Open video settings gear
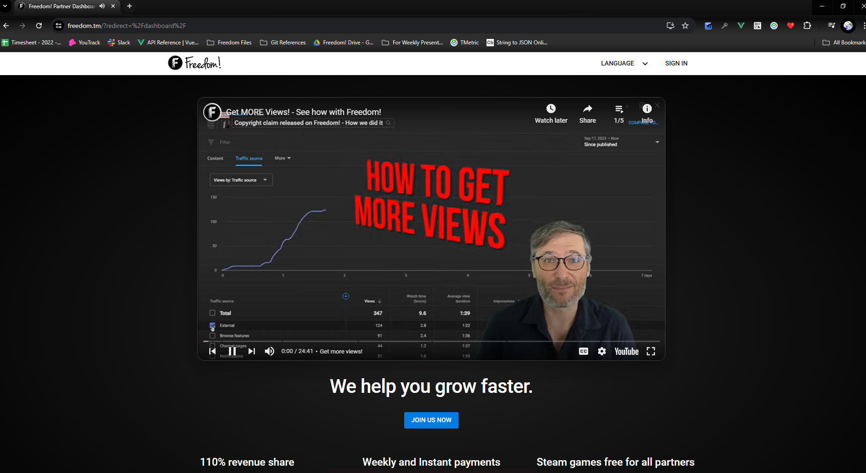866x473 pixels. (602, 351)
